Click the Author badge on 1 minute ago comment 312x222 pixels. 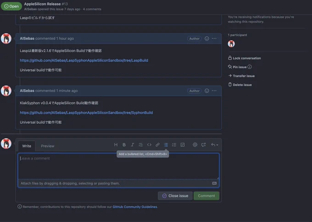194,91
